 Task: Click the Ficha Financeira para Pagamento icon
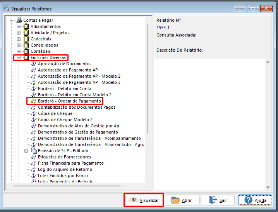pyautogui.click(x=34, y=163)
